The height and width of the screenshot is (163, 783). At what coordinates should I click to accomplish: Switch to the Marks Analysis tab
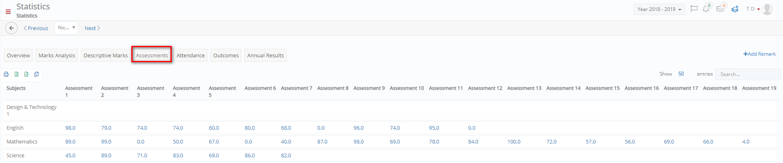[x=57, y=55]
